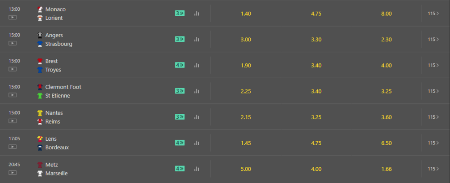
Task: Click live stream icon for Nantes vs Reims
Action: (12, 121)
